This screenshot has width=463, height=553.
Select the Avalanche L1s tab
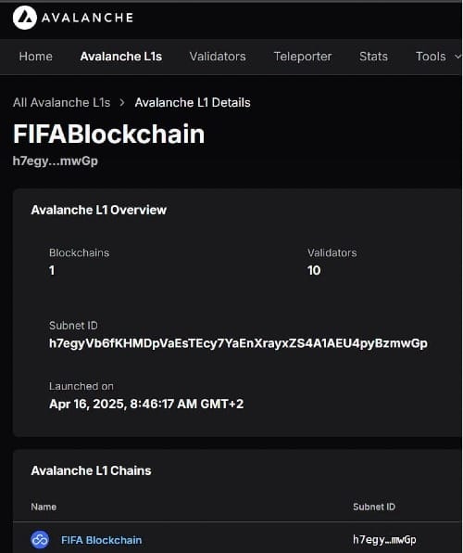[x=121, y=57]
